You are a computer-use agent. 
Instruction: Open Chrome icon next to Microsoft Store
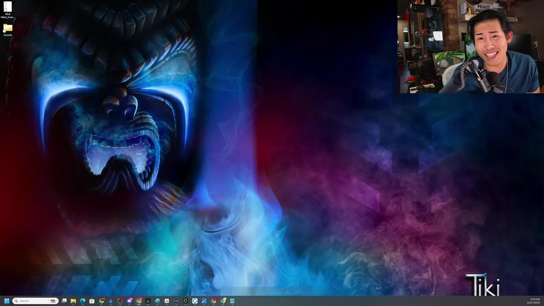[x=102, y=301]
